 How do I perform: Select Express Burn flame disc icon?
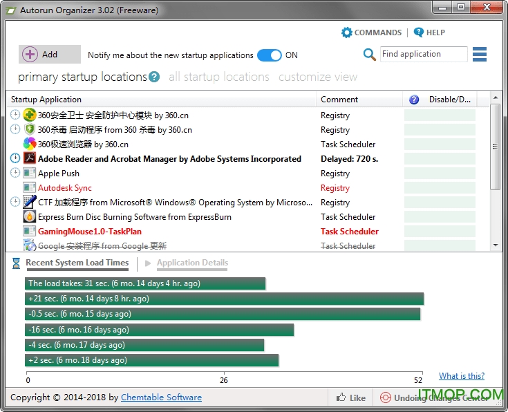point(30,216)
